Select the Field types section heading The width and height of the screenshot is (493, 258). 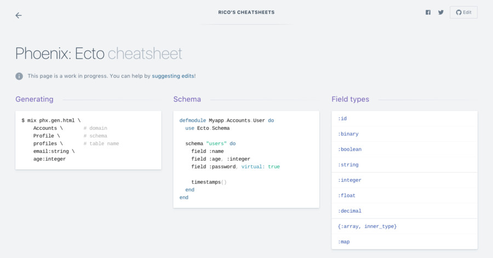click(x=350, y=99)
